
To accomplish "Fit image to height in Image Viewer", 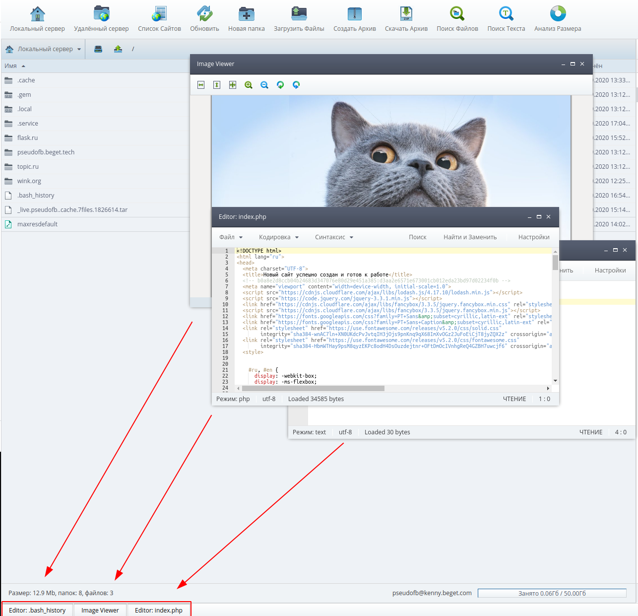I will pyautogui.click(x=217, y=85).
